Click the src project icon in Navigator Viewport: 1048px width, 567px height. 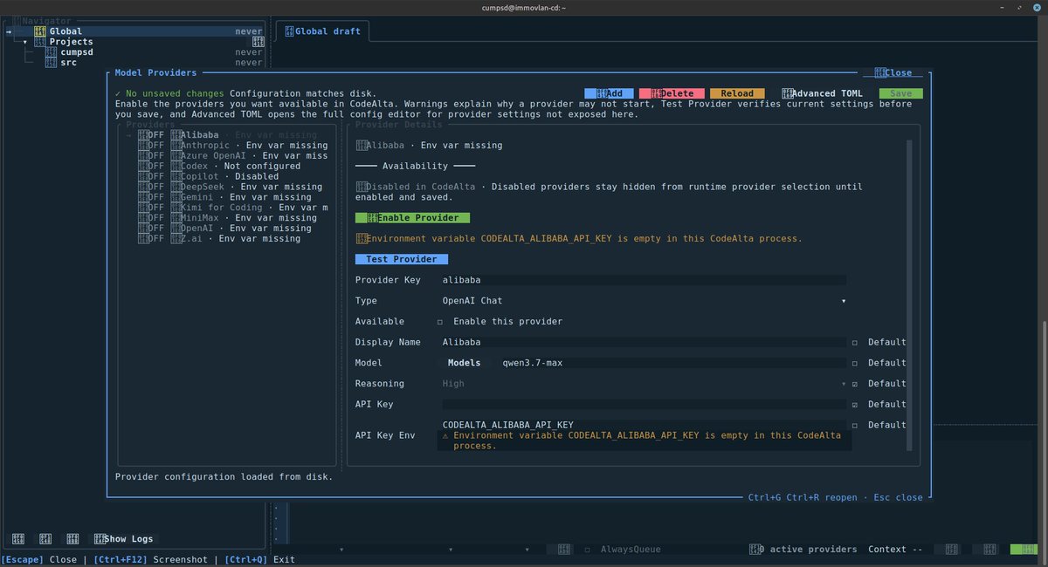[x=52, y=63]
